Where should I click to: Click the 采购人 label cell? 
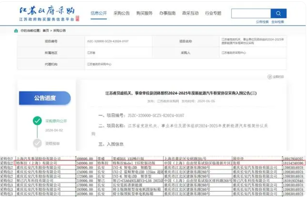[x=186, y=53]
